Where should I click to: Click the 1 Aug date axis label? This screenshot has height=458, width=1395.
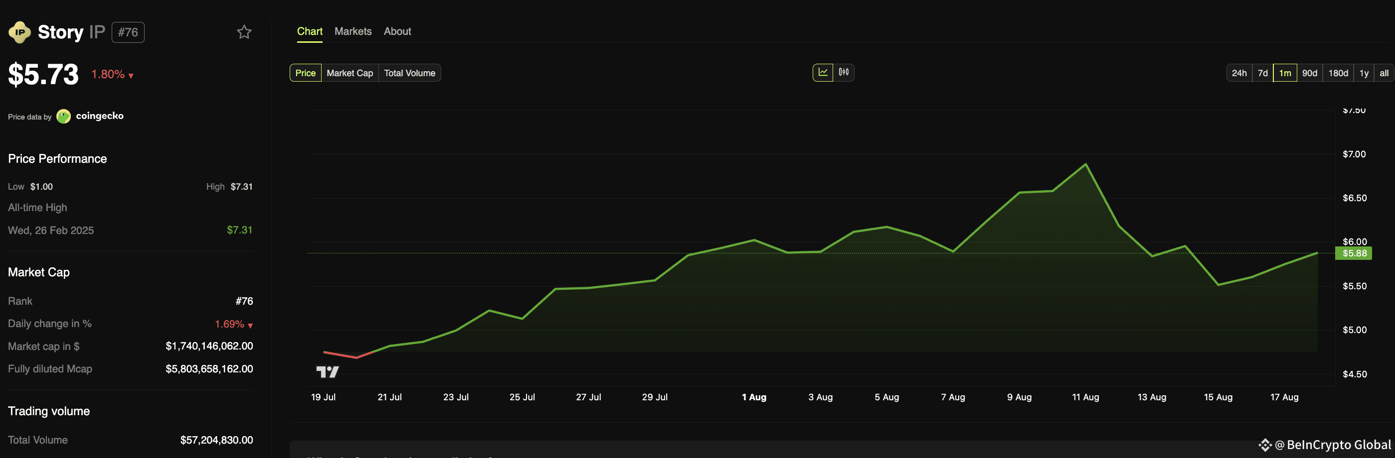754,397
